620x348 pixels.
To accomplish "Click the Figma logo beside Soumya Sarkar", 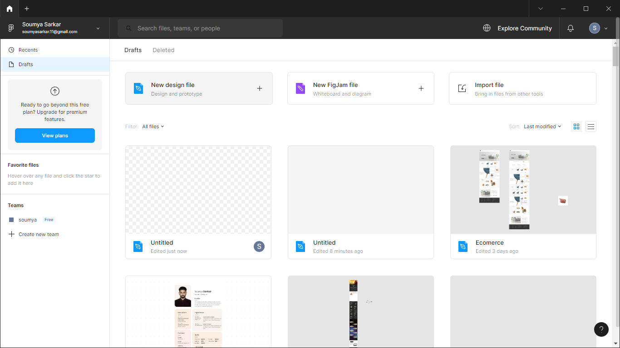I will click(11, 28).
